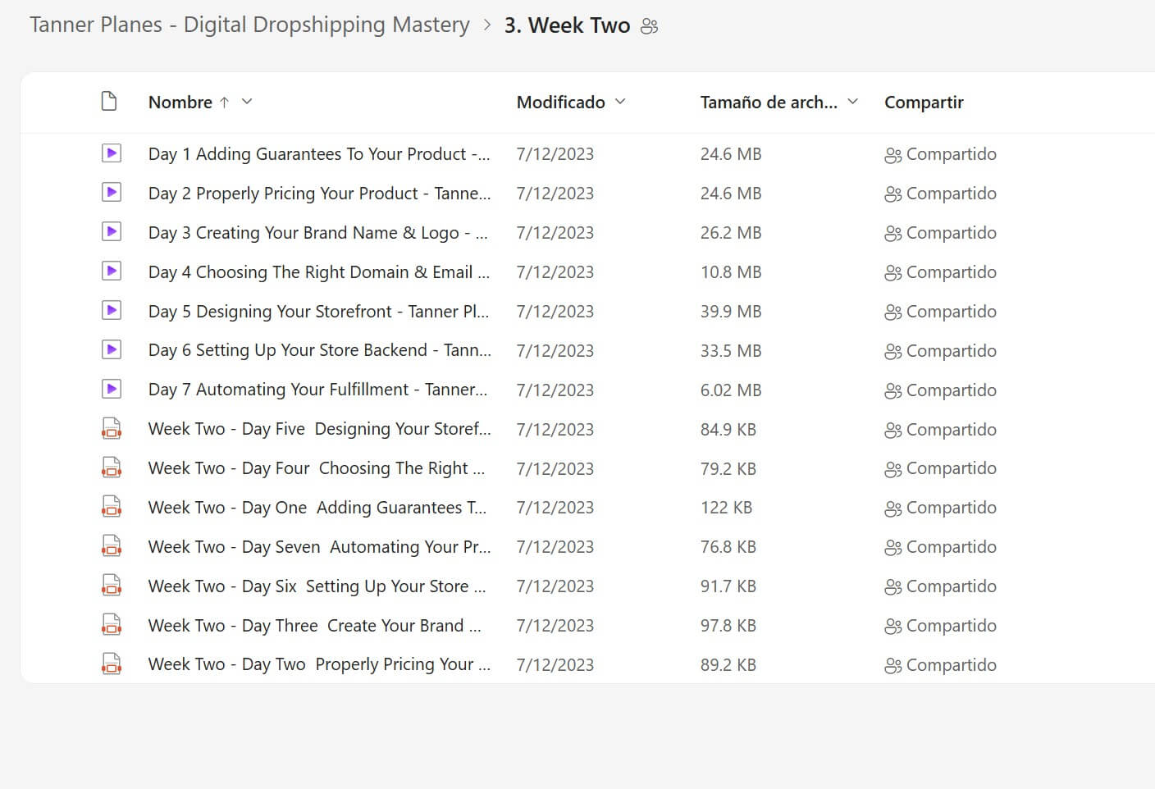Open Day 4 Choosing The Right Domain file

pyautogui.click(x=318, y=272)
